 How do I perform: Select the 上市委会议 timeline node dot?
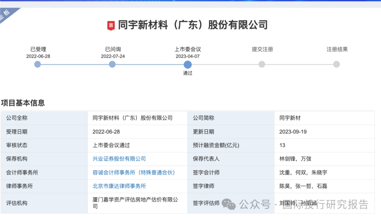[188, 64]
